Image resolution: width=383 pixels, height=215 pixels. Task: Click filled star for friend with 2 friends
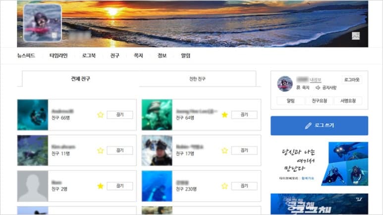pyautogui.click(x=101, y=186)
